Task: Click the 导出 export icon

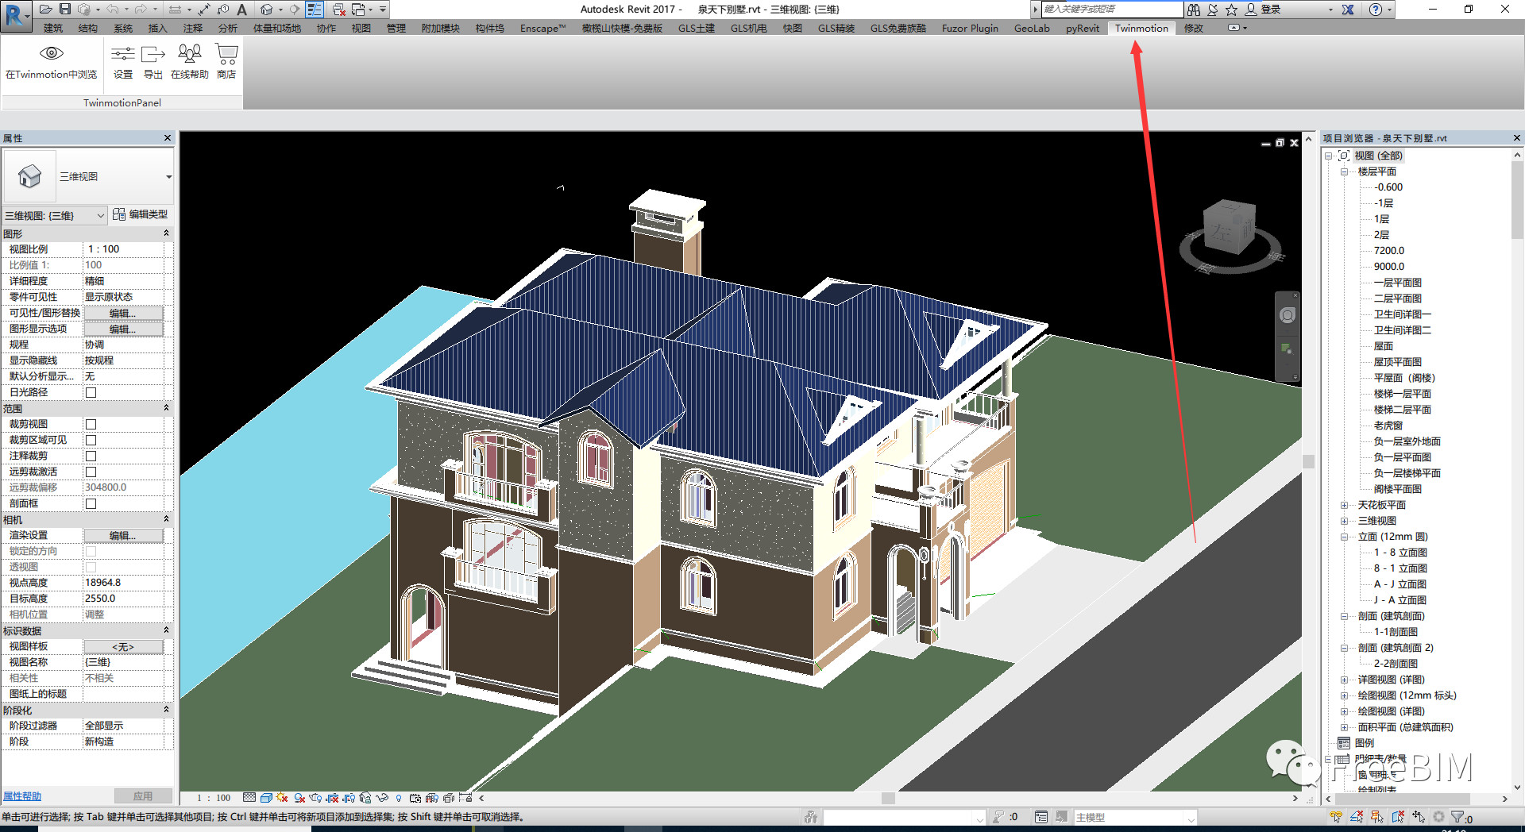Action: pos(152,54)
